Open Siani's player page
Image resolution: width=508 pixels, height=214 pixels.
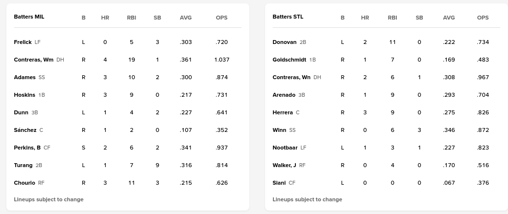[279, 183]
